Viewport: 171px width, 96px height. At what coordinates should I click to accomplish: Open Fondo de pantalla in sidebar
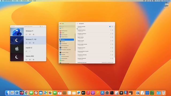coord(67,57)
